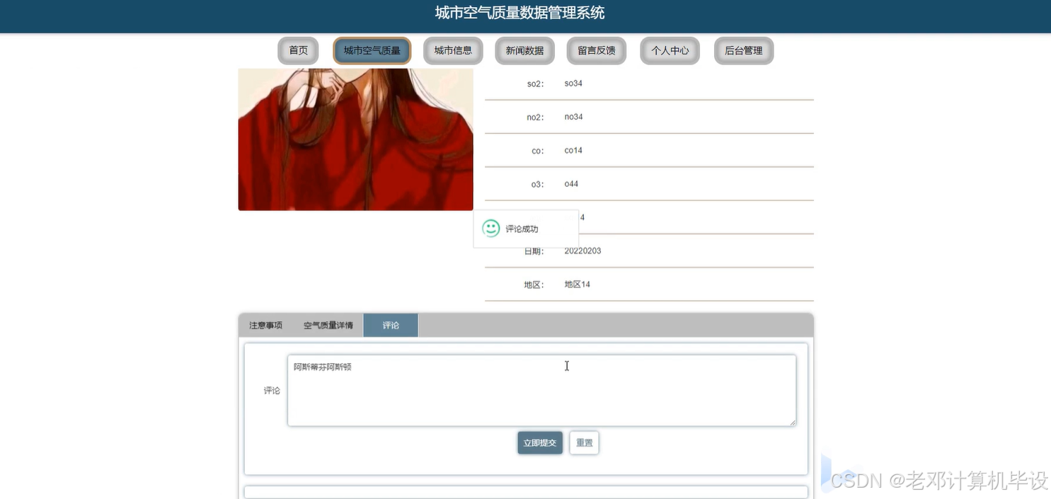Click the o3: field label
This screenshot has width=1051, height=499.
(538, 185)
